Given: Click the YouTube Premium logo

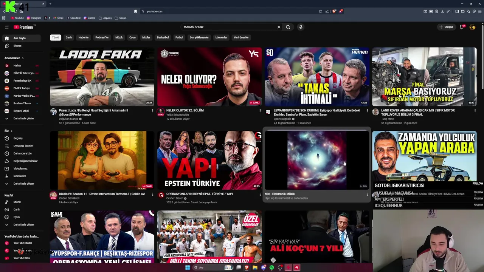Looking at the screenshot, I should point(23,27).
